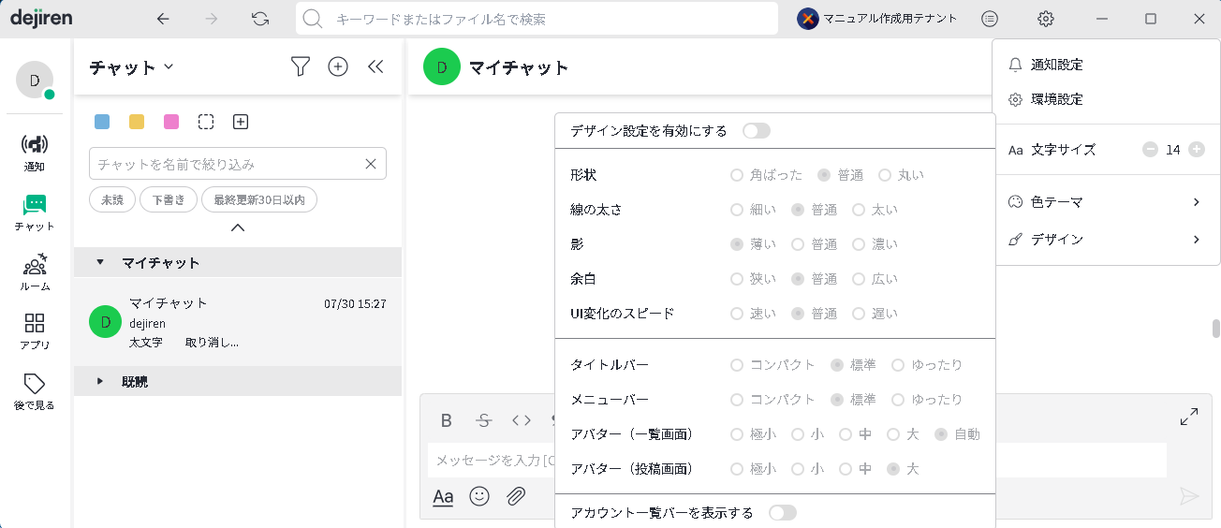Click the 下書き filter chip

pyautogui.click(x=169, y=199)
